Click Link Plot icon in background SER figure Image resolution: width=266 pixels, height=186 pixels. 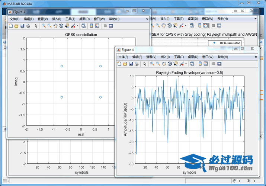click(192, 26)
